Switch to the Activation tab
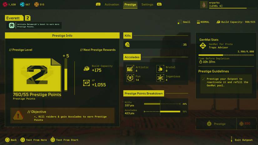 click(112, 5)
